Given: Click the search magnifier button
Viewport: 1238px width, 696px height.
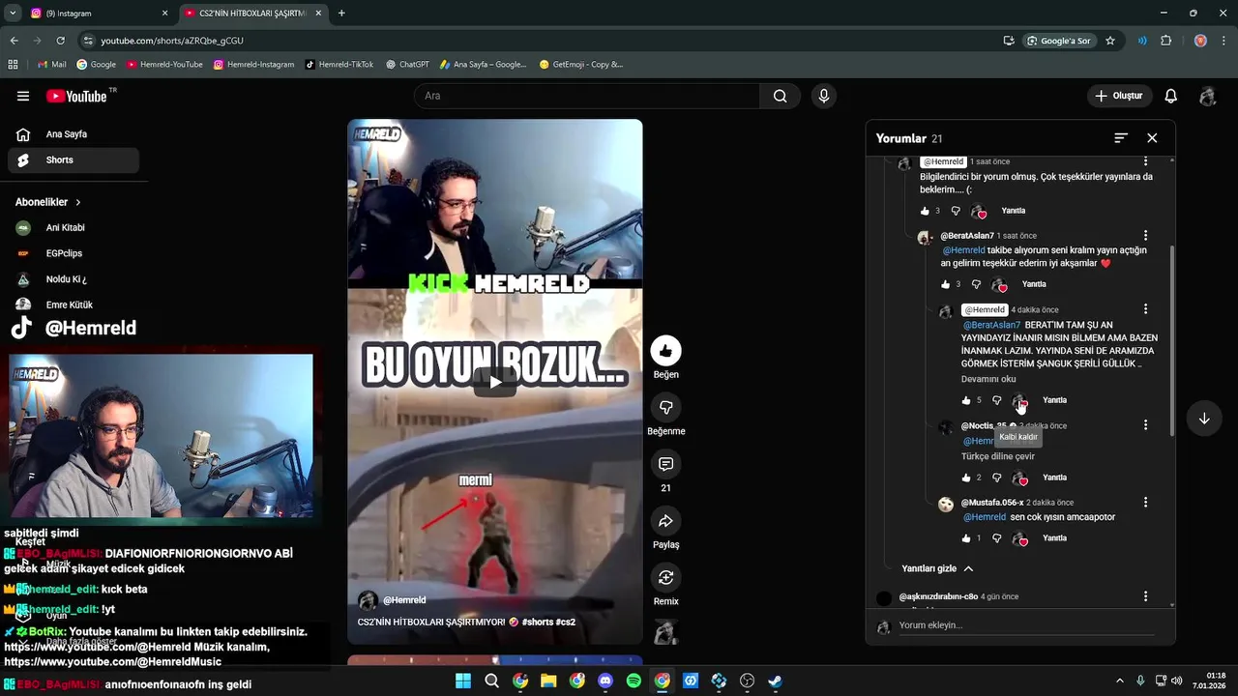Looking at the screenshot, I should [780, 96].
